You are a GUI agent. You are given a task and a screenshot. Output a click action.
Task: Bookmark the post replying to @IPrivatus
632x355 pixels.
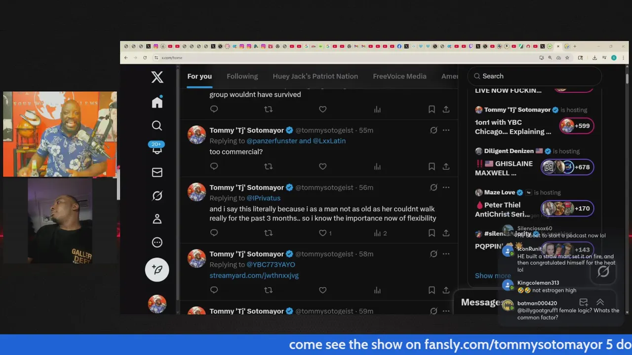coord(432,233)
